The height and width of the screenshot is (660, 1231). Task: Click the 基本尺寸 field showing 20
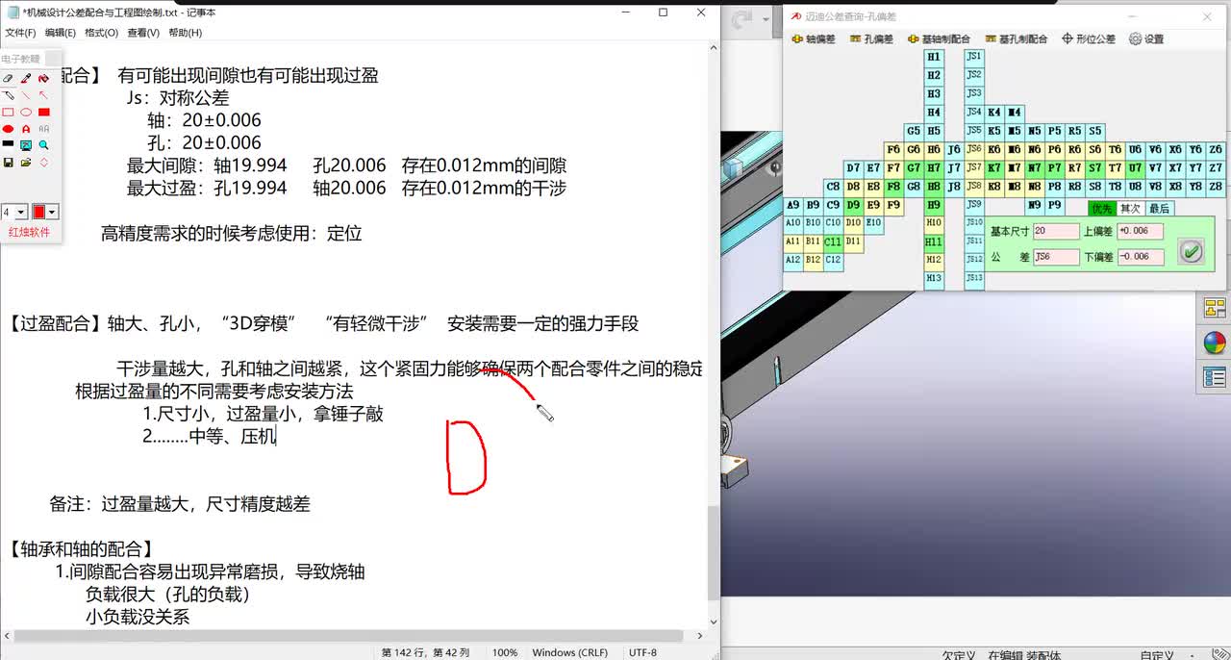coord(1056,231)
